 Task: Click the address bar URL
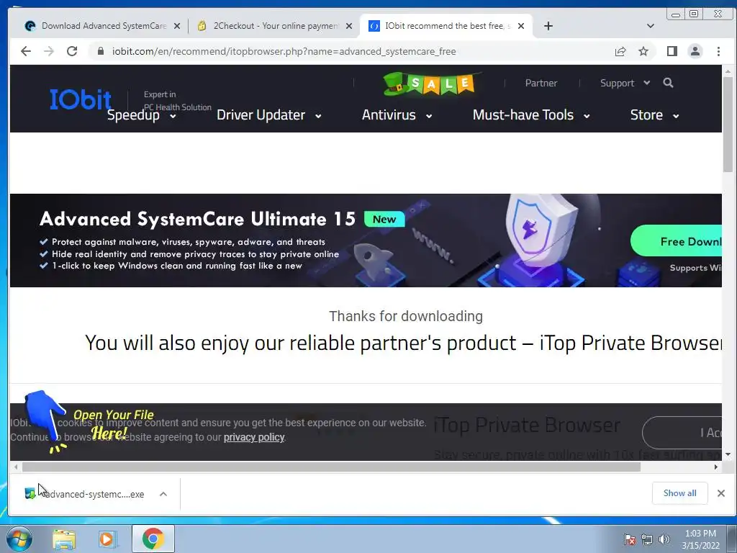(x=284, y=51)
